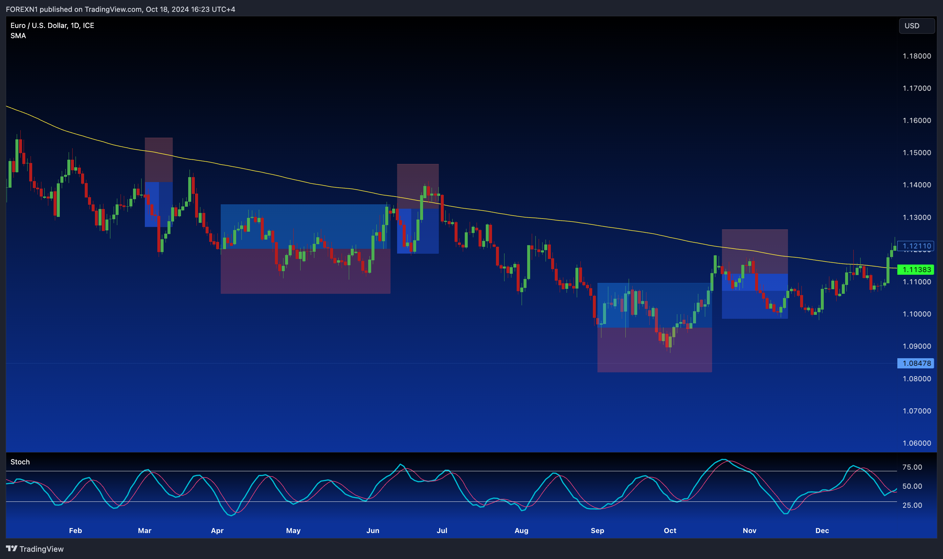Click the Dec label on time axis
The height and width of the screenshot is (559, 943).
pos(822,530)
